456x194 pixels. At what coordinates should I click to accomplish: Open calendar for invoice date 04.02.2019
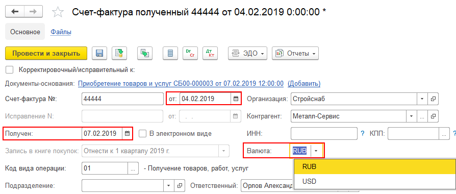pos(236,99)
